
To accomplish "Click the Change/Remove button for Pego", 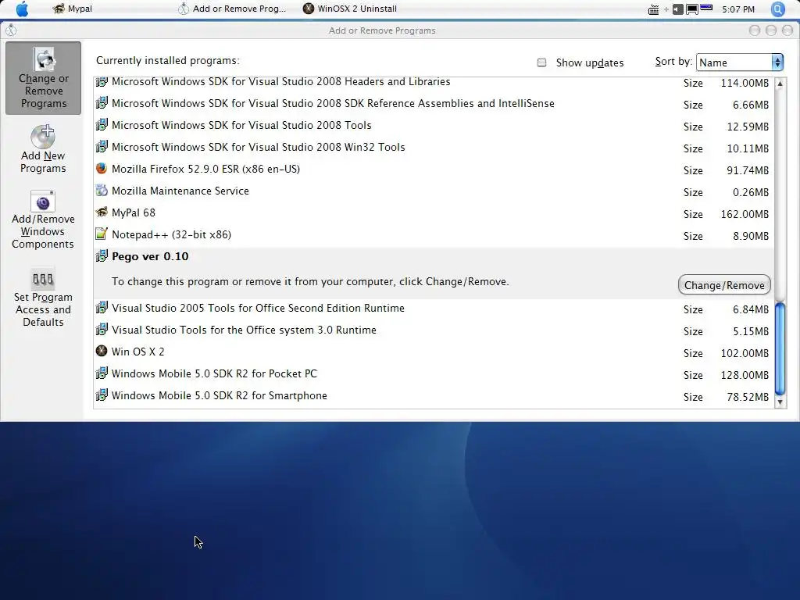I will pyautogui.click(x=724, y=285).
